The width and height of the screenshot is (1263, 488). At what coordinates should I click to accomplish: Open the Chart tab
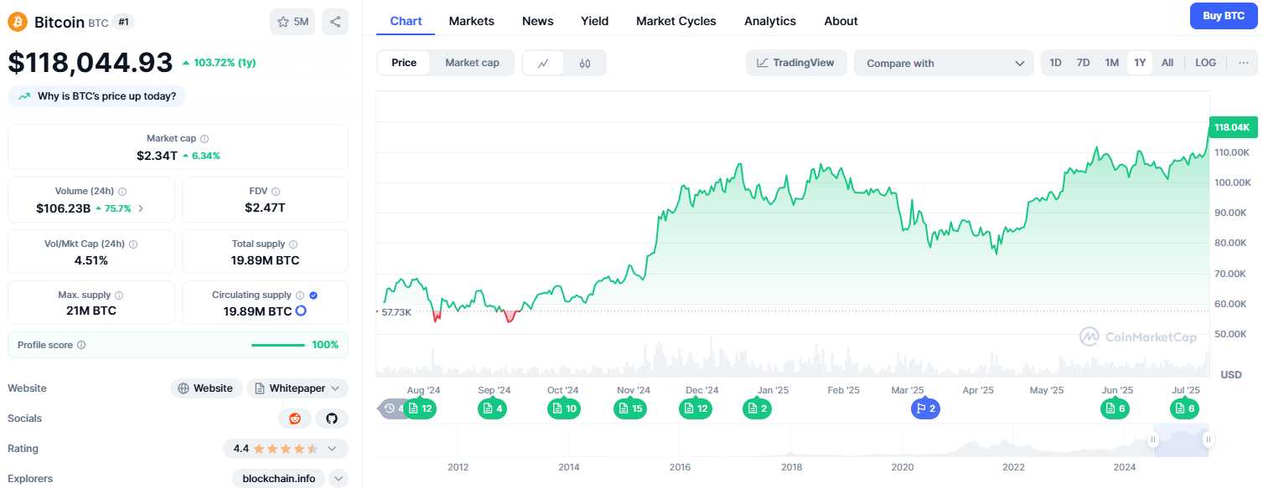tap(406, 21)
